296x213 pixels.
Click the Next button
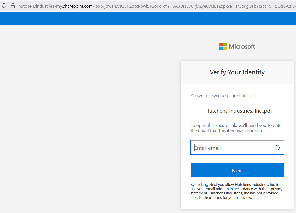[237, 170]
